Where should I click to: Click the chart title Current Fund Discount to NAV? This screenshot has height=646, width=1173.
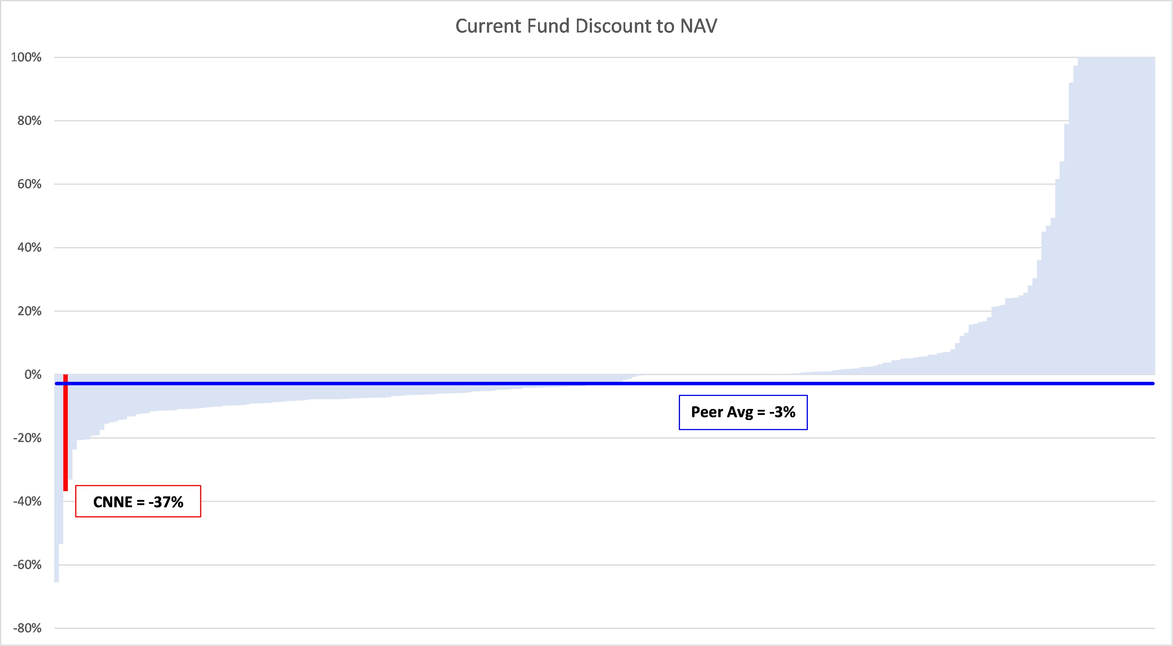(586, 26)
